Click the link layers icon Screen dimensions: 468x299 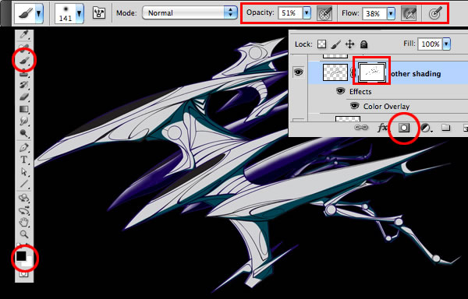click(x=361, y=128)
